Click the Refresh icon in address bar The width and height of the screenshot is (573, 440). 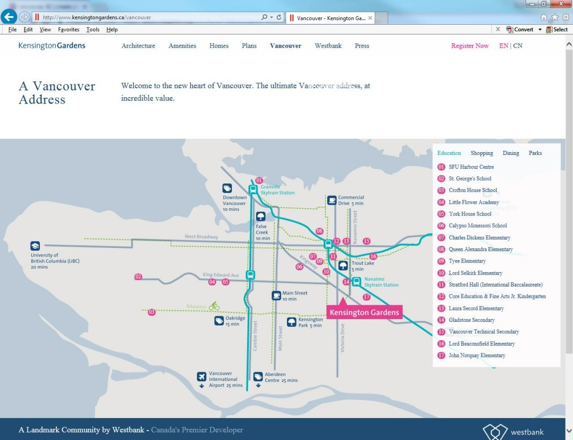tap(279, 17)
